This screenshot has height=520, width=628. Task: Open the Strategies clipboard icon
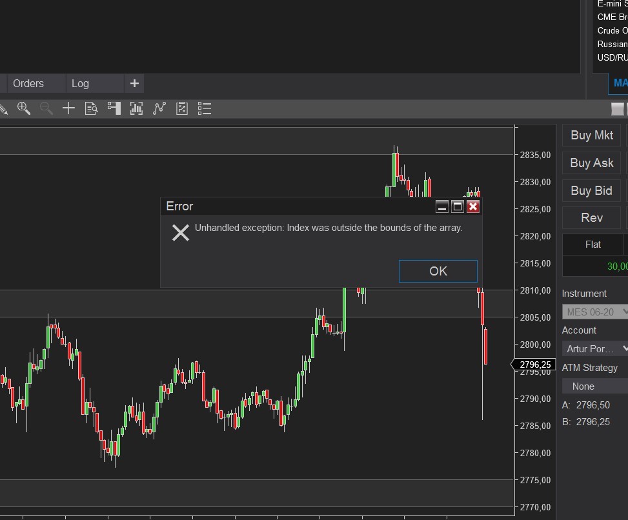[182, 108]
